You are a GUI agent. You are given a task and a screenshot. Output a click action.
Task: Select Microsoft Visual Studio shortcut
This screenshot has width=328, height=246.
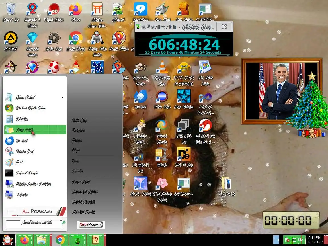click(205, 102)
